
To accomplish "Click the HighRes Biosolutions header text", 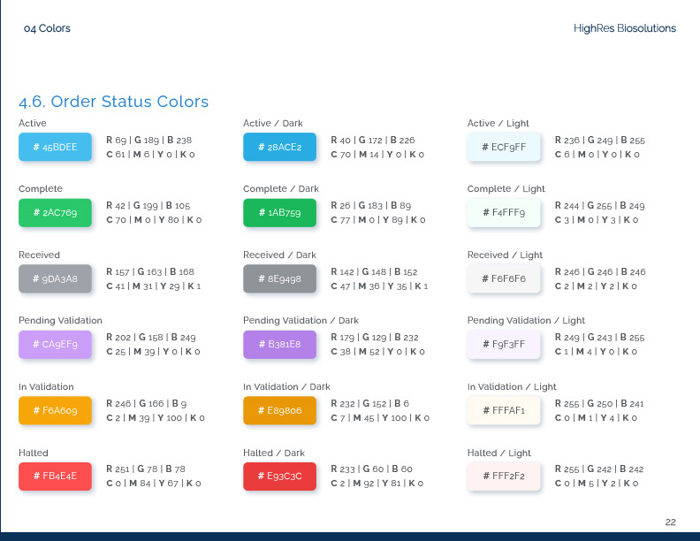I will 624,28.
